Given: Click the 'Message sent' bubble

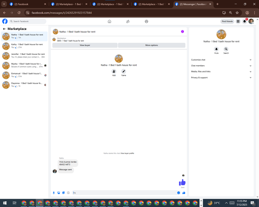Looking at the screenshot, I should pos(65,170).
